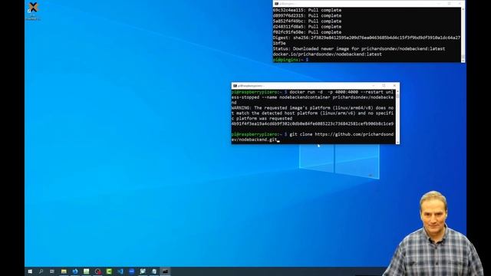Click the 'WARNING: The requested image's platform' line
Image resolution: width=491 pixels, height=276 pixels.
(312, 108)
